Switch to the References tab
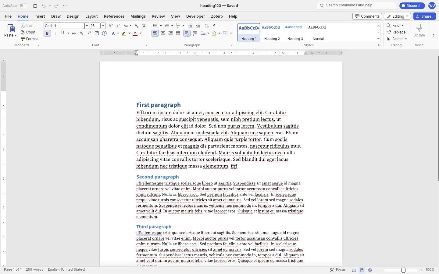Viewport: 439px width, 274px height. click(x=114, y=16)
